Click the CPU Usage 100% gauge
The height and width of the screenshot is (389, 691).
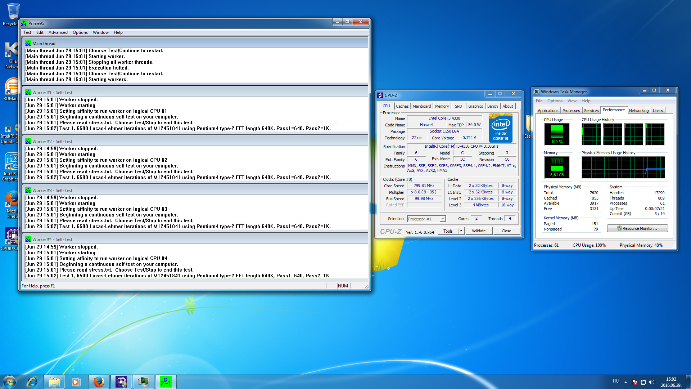coord(557,134)
